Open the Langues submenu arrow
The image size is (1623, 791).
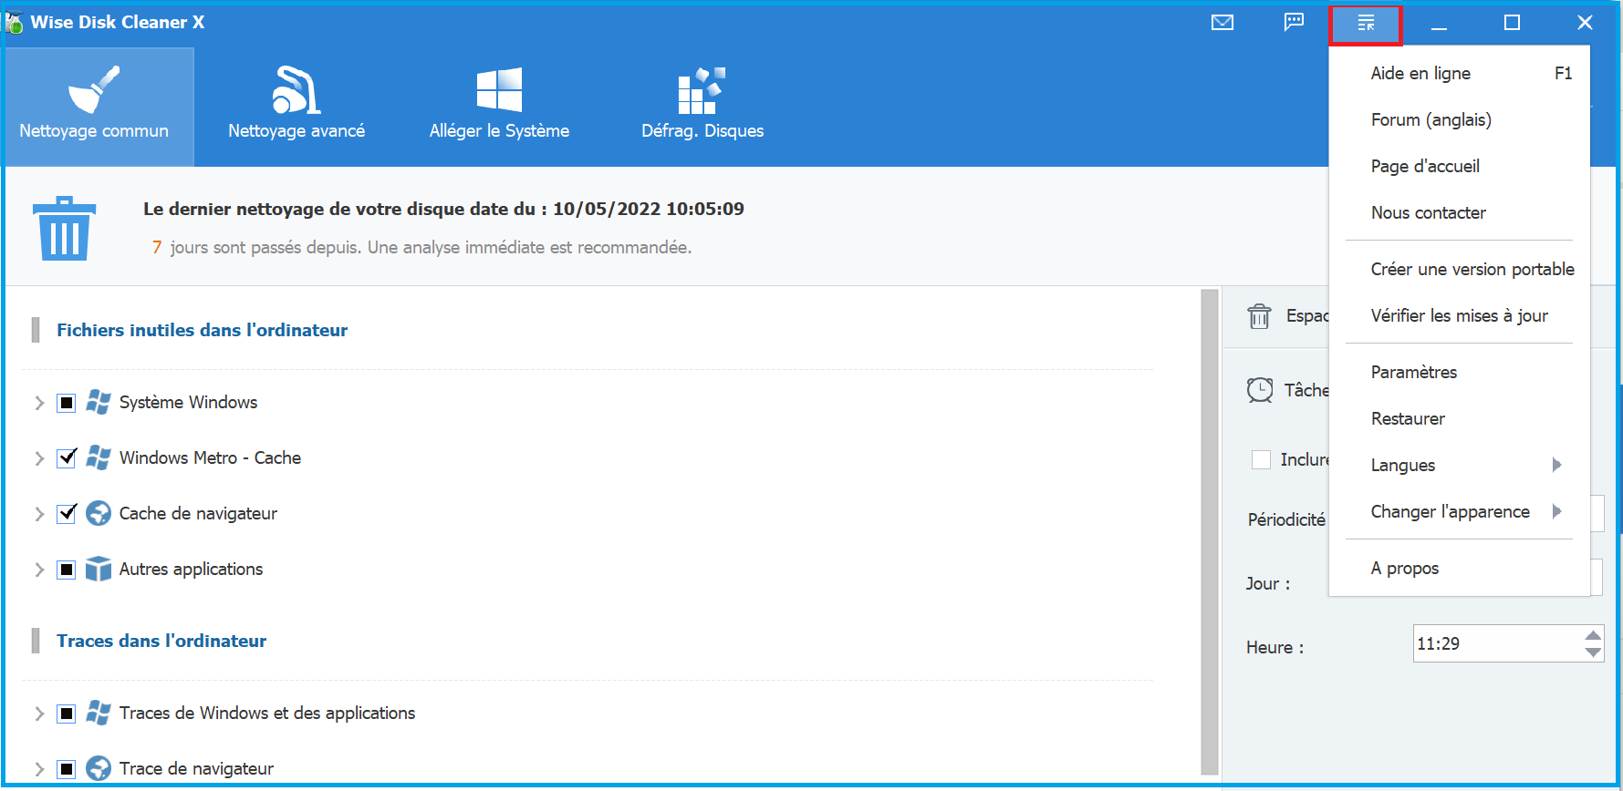pyautogui.click(x=1557, y=465)
